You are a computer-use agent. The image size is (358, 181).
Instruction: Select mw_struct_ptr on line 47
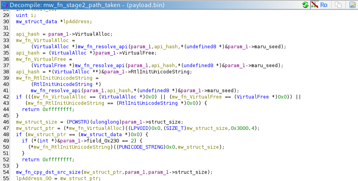35,128
